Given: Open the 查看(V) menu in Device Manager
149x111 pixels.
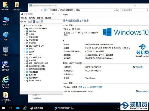Looking at the screenshot, I should pos(40,18).
